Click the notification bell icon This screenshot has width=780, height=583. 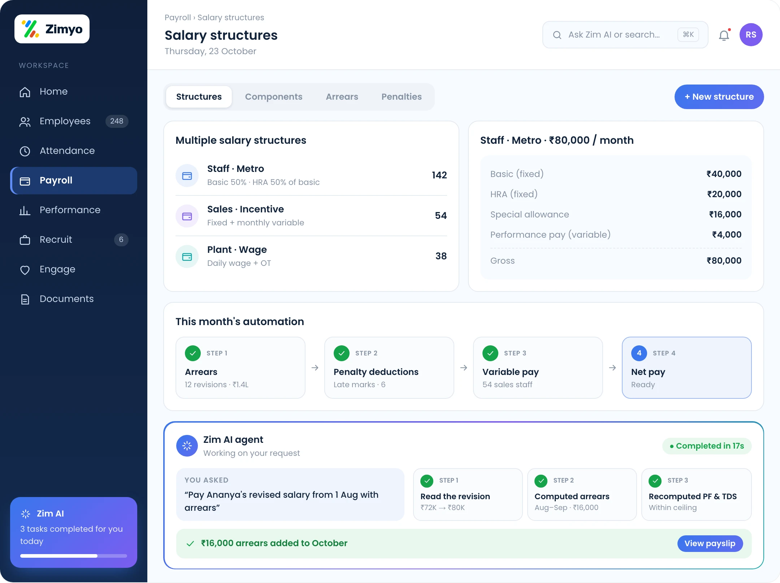coord(724,35)
